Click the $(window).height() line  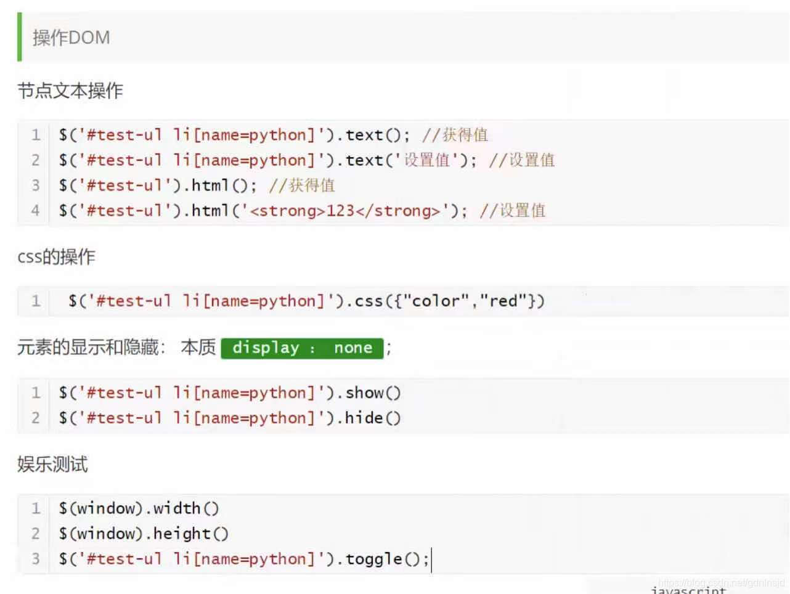click(144, 534)
